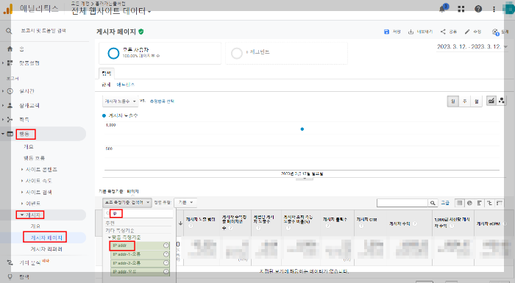
Task: Add a segment via + 세그먼트
Action: [286, 53]
